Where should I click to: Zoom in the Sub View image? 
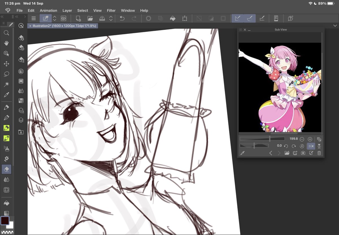[x=310, y=139]
